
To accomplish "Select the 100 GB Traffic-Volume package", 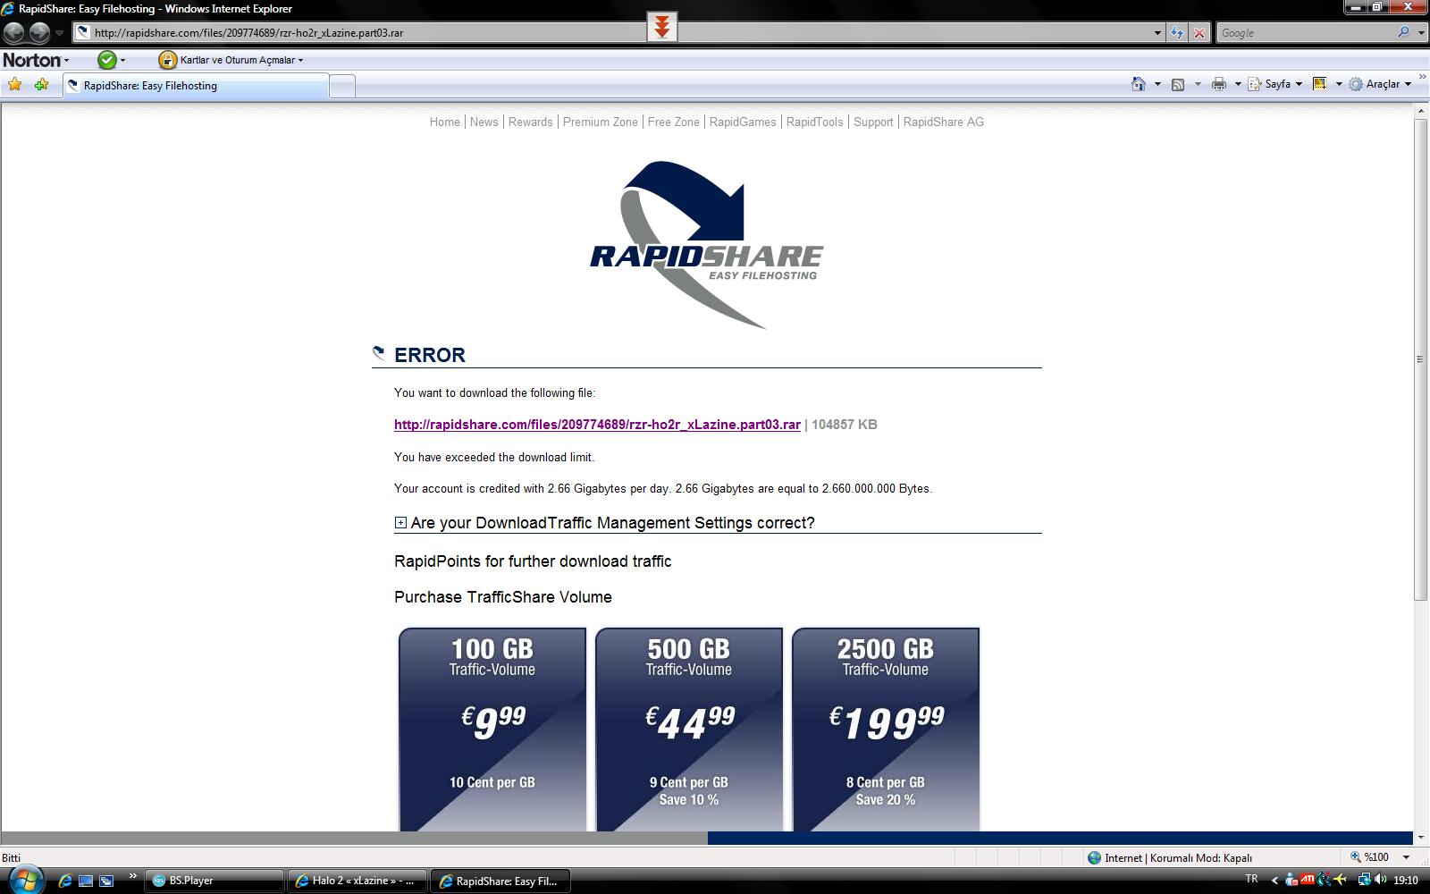I will pos(492,729).
